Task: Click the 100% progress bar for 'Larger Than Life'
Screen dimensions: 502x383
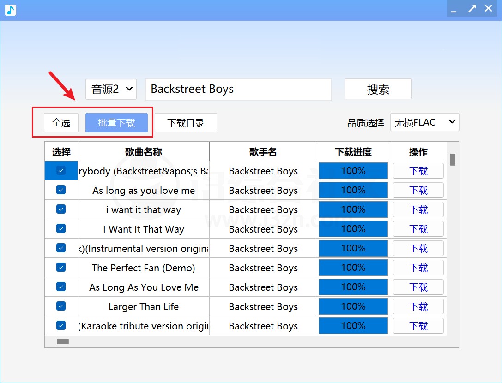Action: point(353,306)
